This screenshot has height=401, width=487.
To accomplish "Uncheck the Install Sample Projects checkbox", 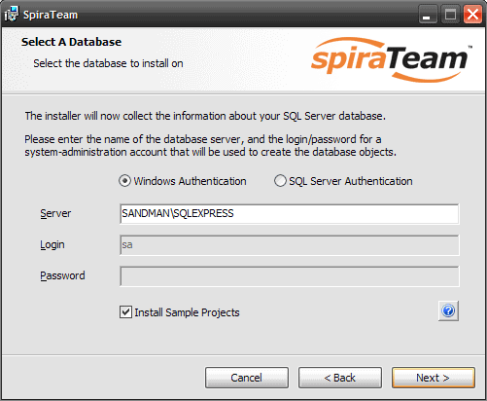I will click(125, 312).
